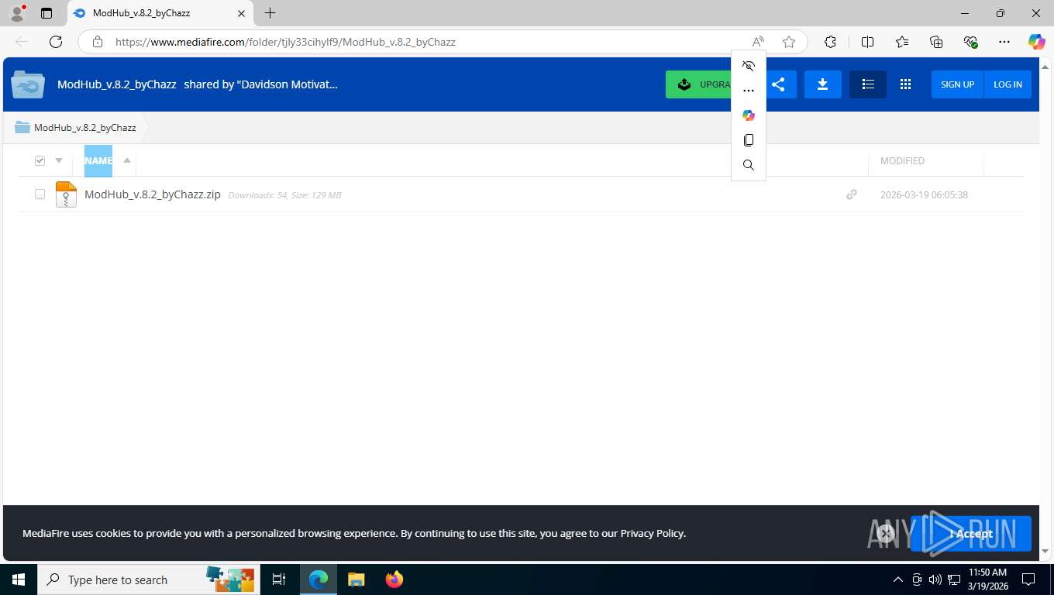Open more options in selection mini menu
The width and height of the screenshot is (1054, 595).
coord(749,91)
